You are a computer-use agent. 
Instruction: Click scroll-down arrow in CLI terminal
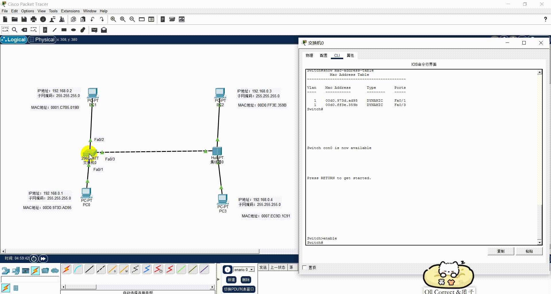coord(540,243)
